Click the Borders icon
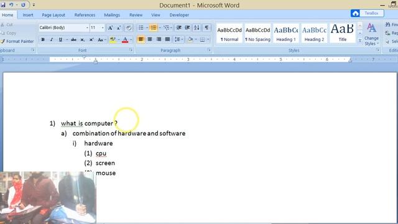Screen dimensions: 398x224 pos(202,39)
